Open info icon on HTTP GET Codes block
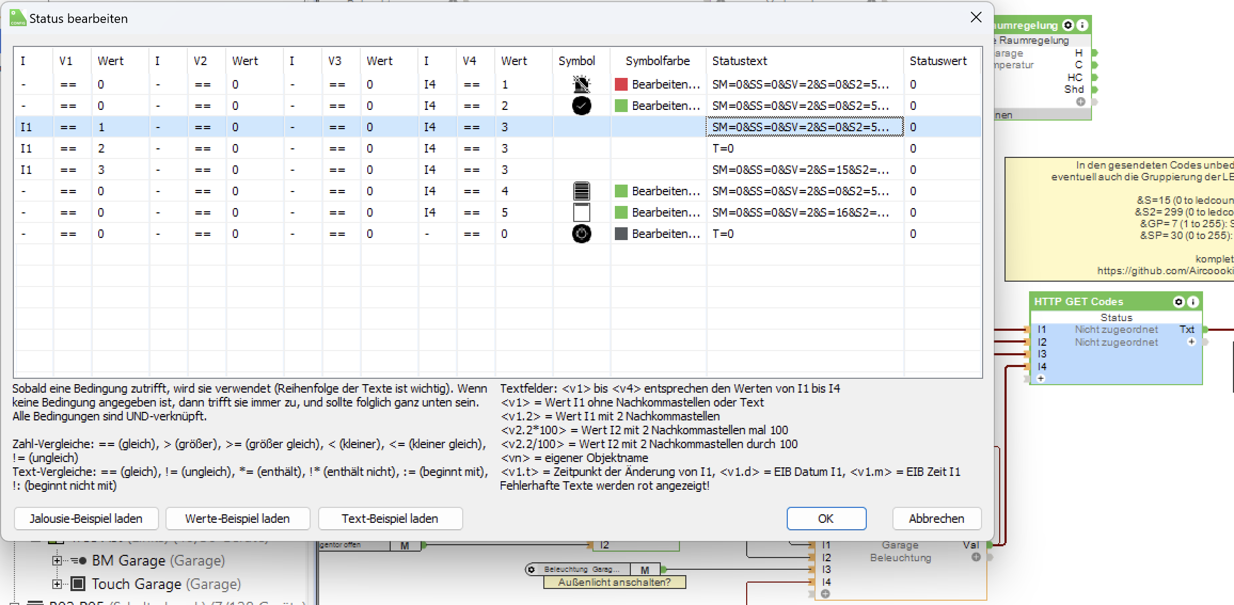The image size is (1234, 605). (1193, 302)
